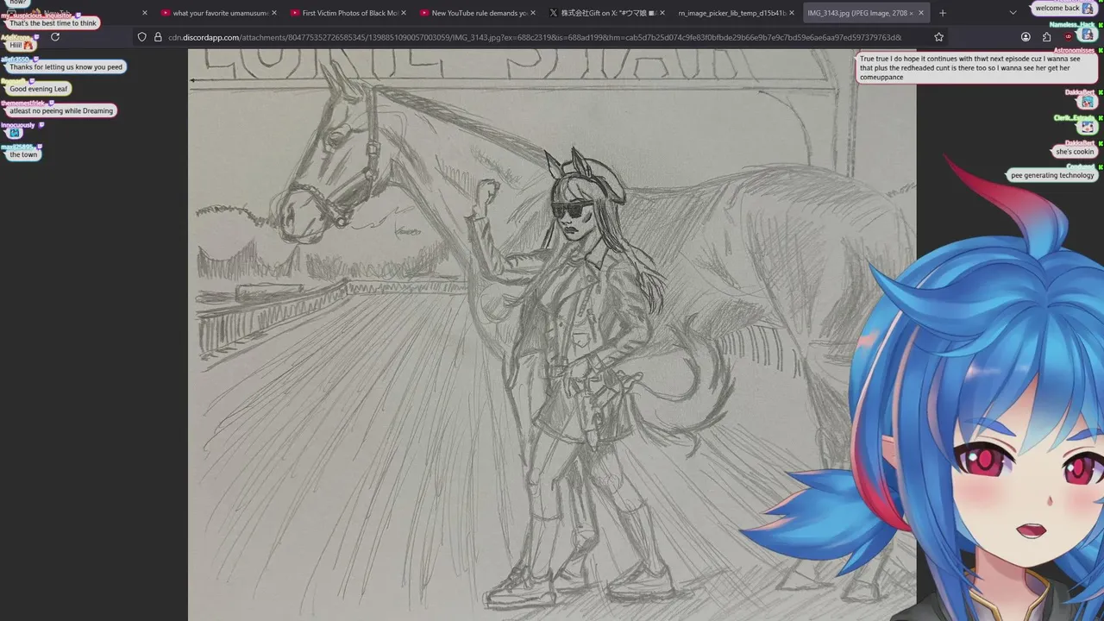Reload the page with the refresh icon
The width and height of the screenshot is (1104, 621).
(x=55, y=37)
